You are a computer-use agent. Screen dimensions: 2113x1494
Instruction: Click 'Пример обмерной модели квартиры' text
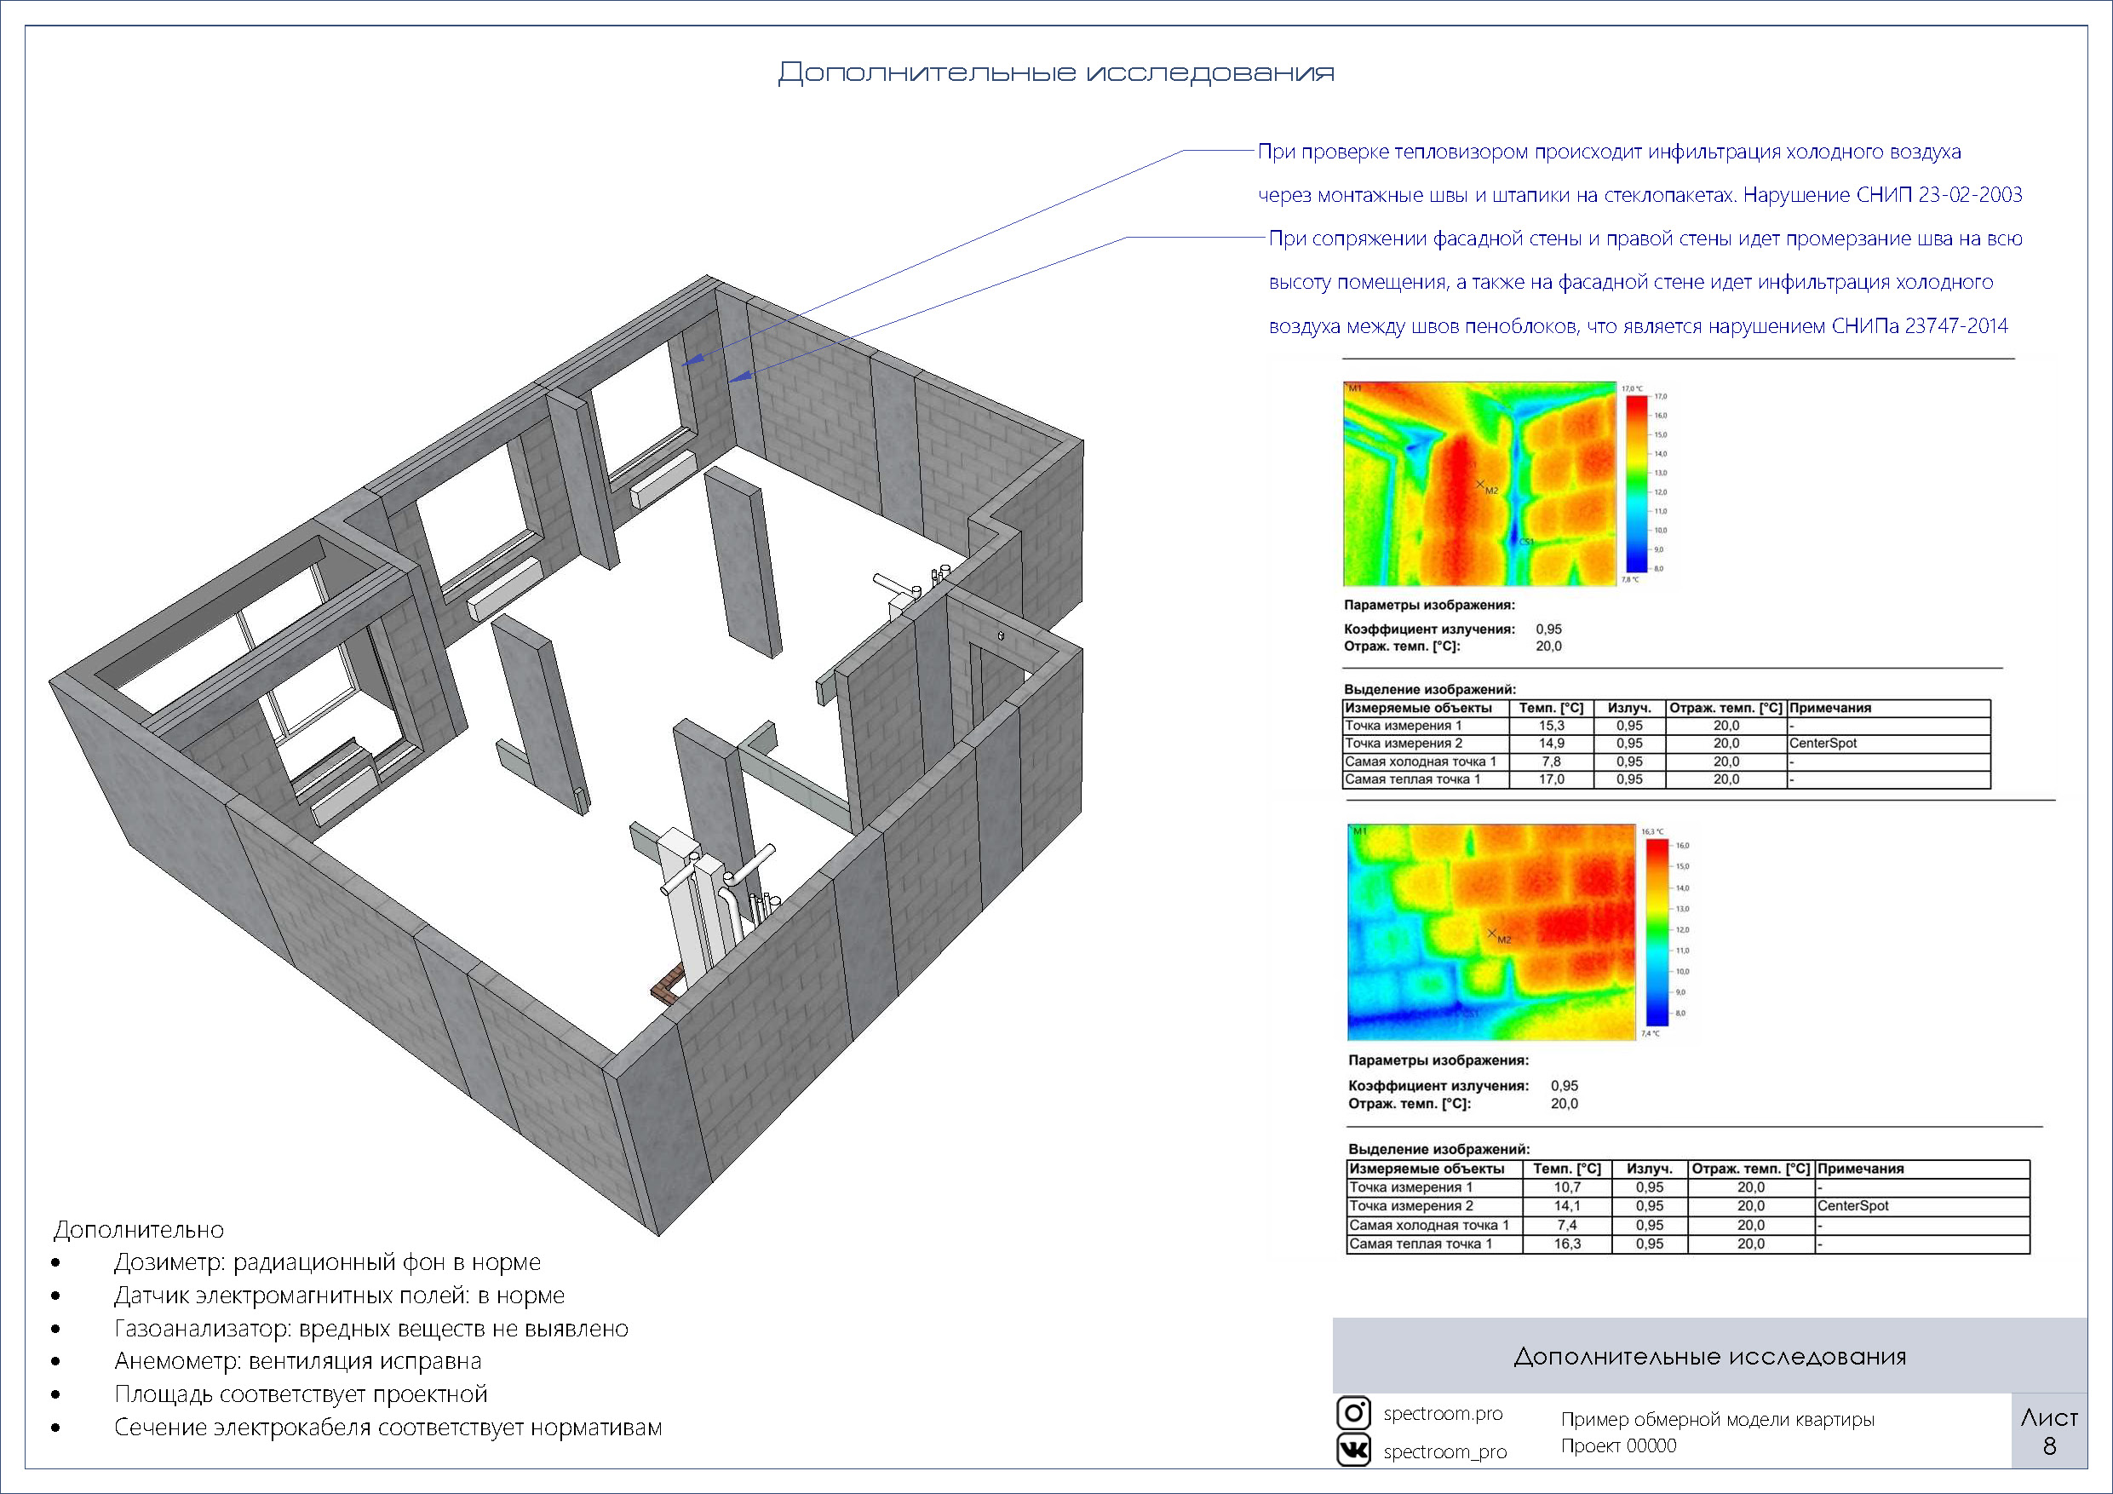point(1717,1419)
